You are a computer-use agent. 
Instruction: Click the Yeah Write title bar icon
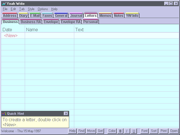(x=4, y=4)
